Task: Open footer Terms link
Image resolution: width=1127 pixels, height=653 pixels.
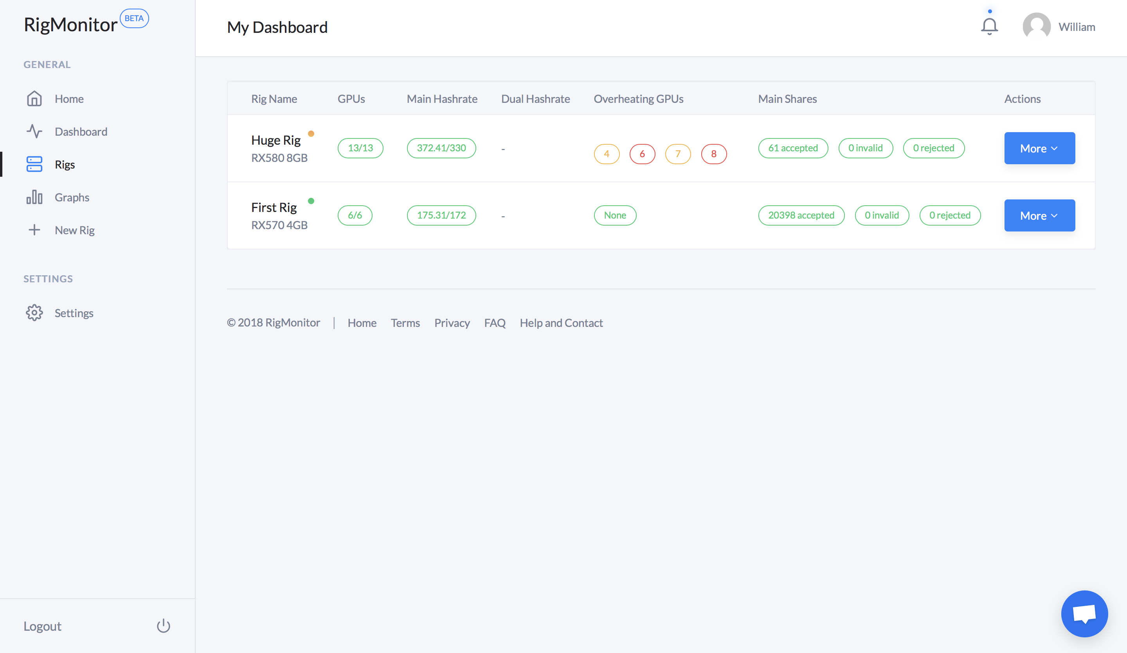Action: pos(405,323)
